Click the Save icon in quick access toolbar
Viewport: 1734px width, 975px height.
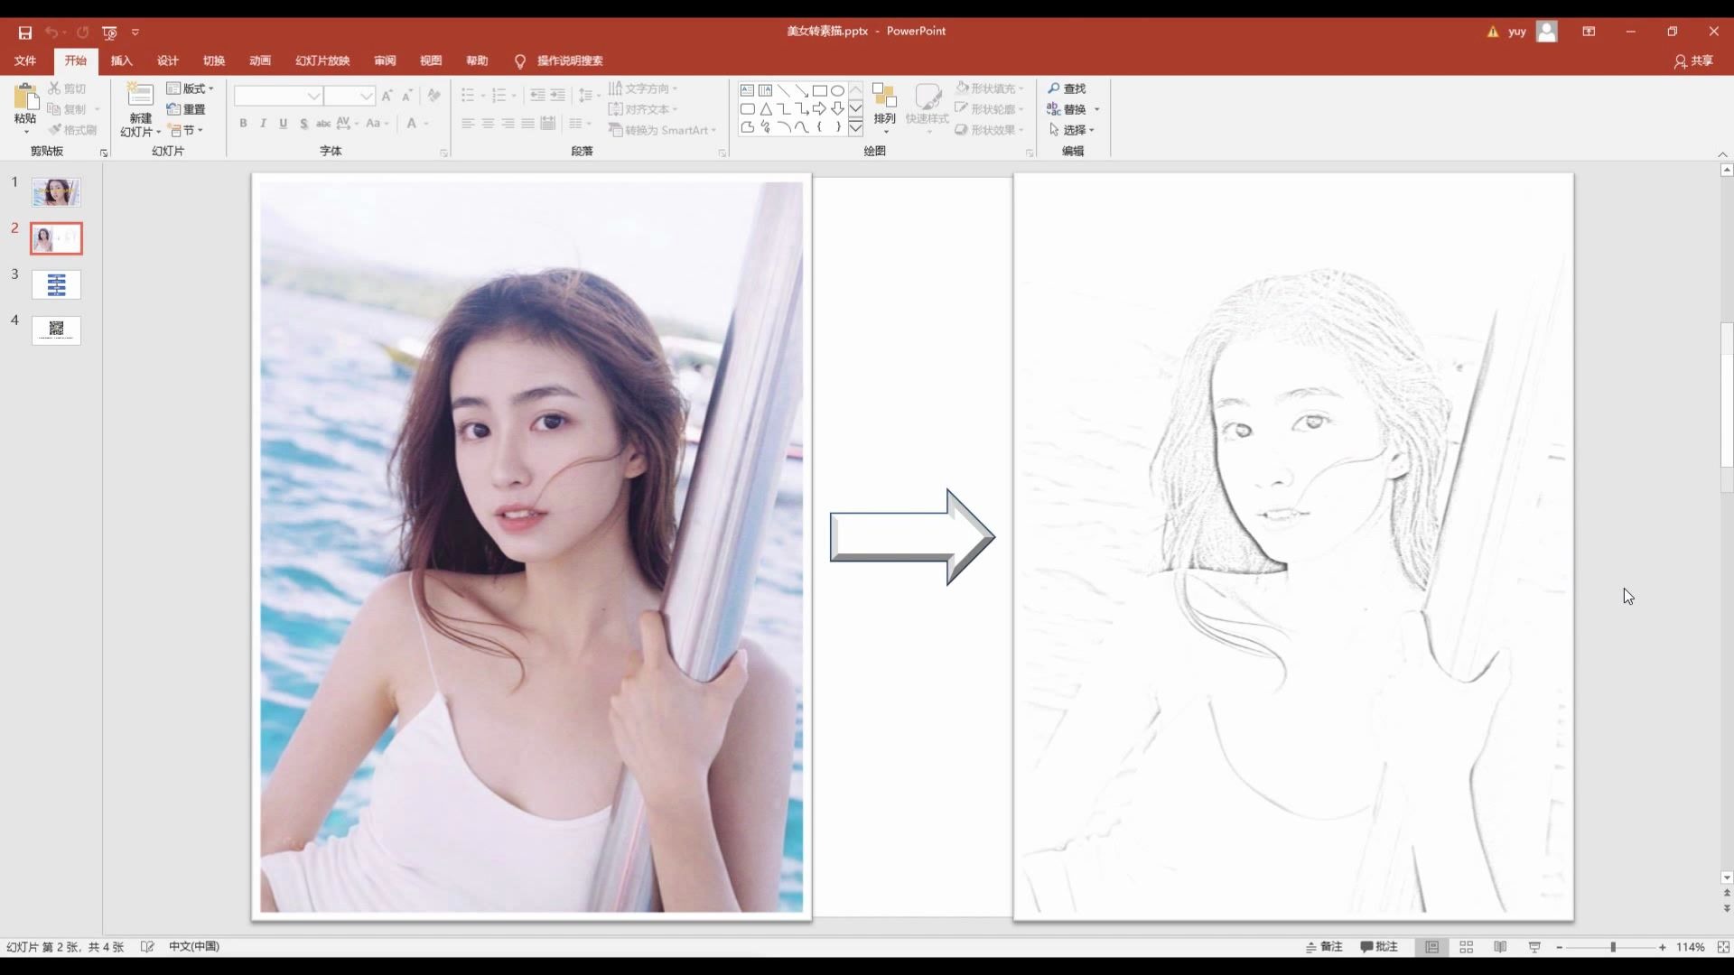click(25, 32)
